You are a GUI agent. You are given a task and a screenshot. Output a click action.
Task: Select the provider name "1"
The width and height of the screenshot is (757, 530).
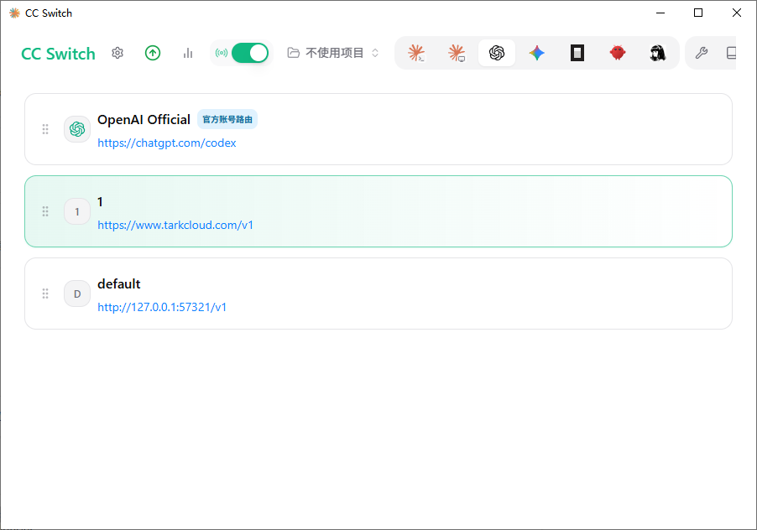[100, 201]
